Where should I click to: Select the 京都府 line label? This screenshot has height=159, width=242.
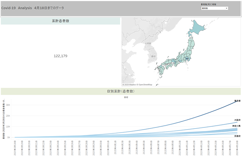(237, 136)
